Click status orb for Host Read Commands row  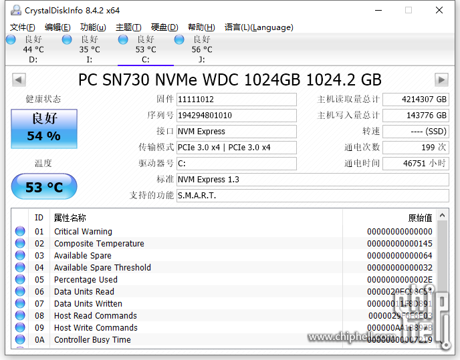[20, 315]
